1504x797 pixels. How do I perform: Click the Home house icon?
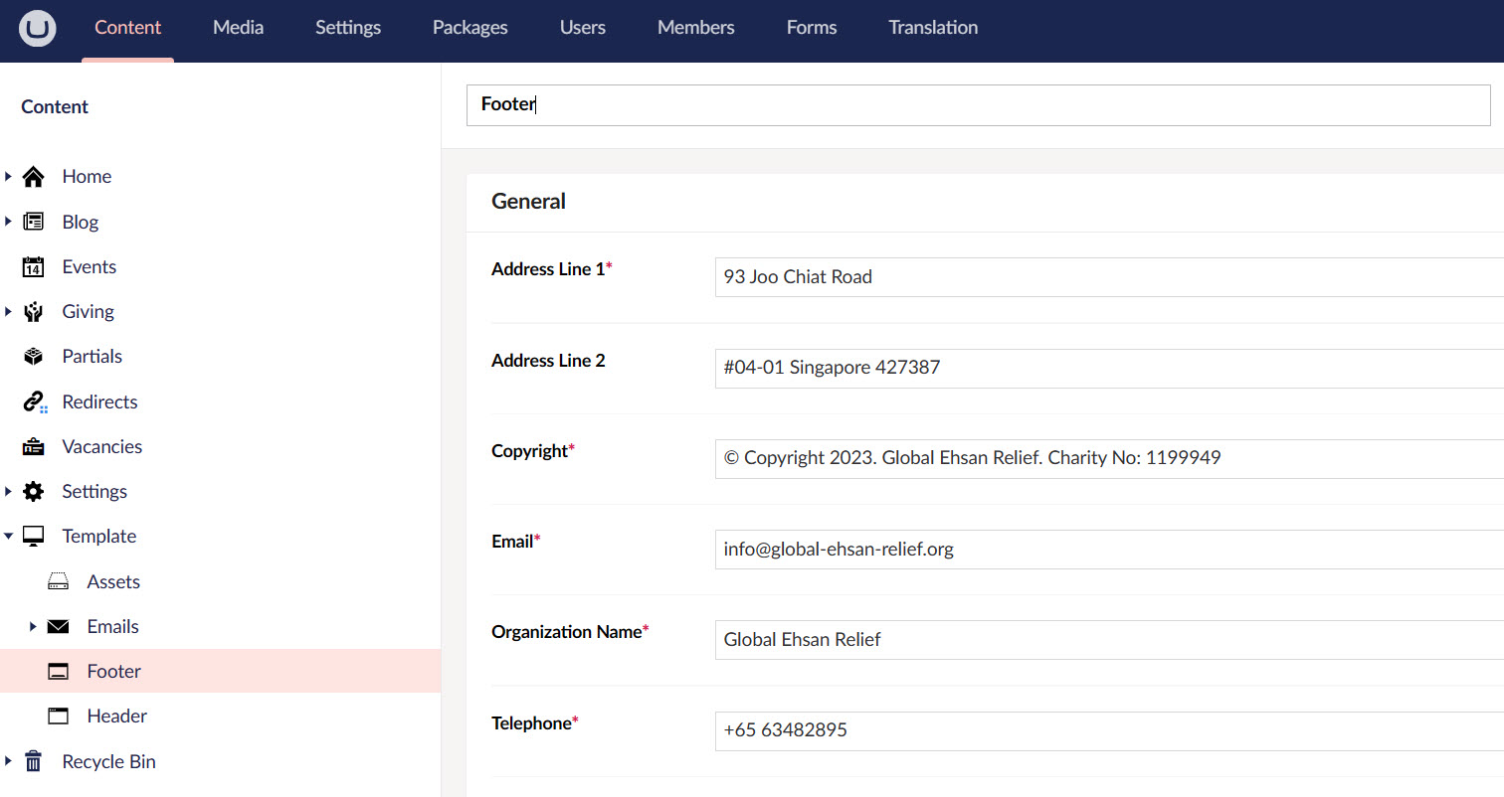click(x=33, y=177)
